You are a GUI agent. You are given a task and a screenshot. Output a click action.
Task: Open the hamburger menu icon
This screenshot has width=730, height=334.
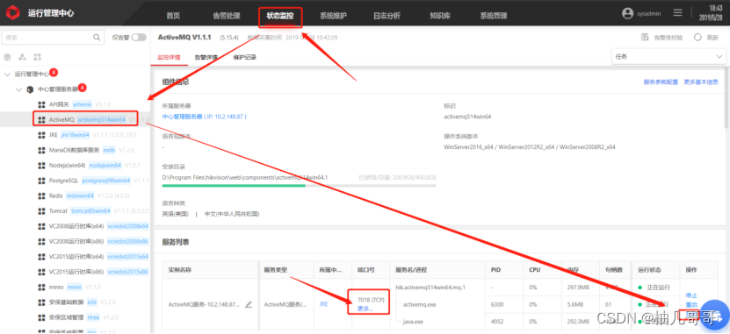pyautogui.click(x=678, y=13)
